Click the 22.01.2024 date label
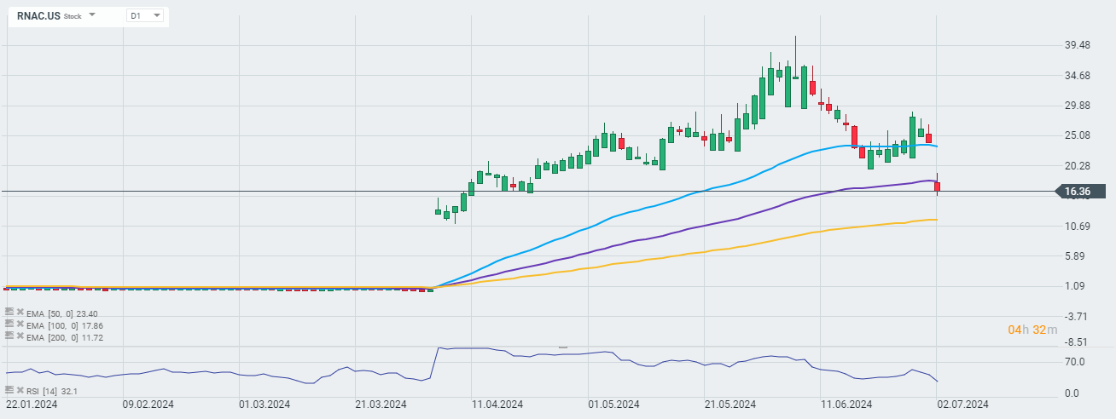1116x419 pixels. coord(32,405)
